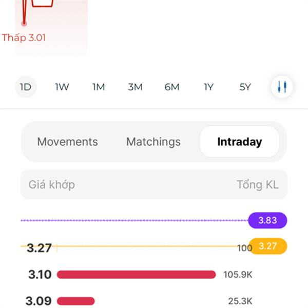Open the candlestick chart type icon

click(282, 87)
